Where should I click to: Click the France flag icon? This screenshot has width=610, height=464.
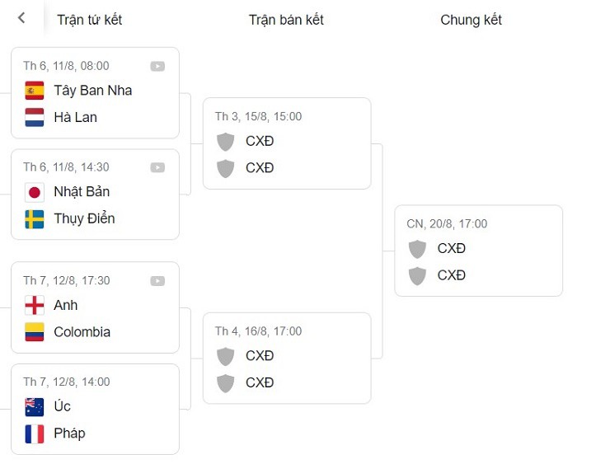point(35,434)
